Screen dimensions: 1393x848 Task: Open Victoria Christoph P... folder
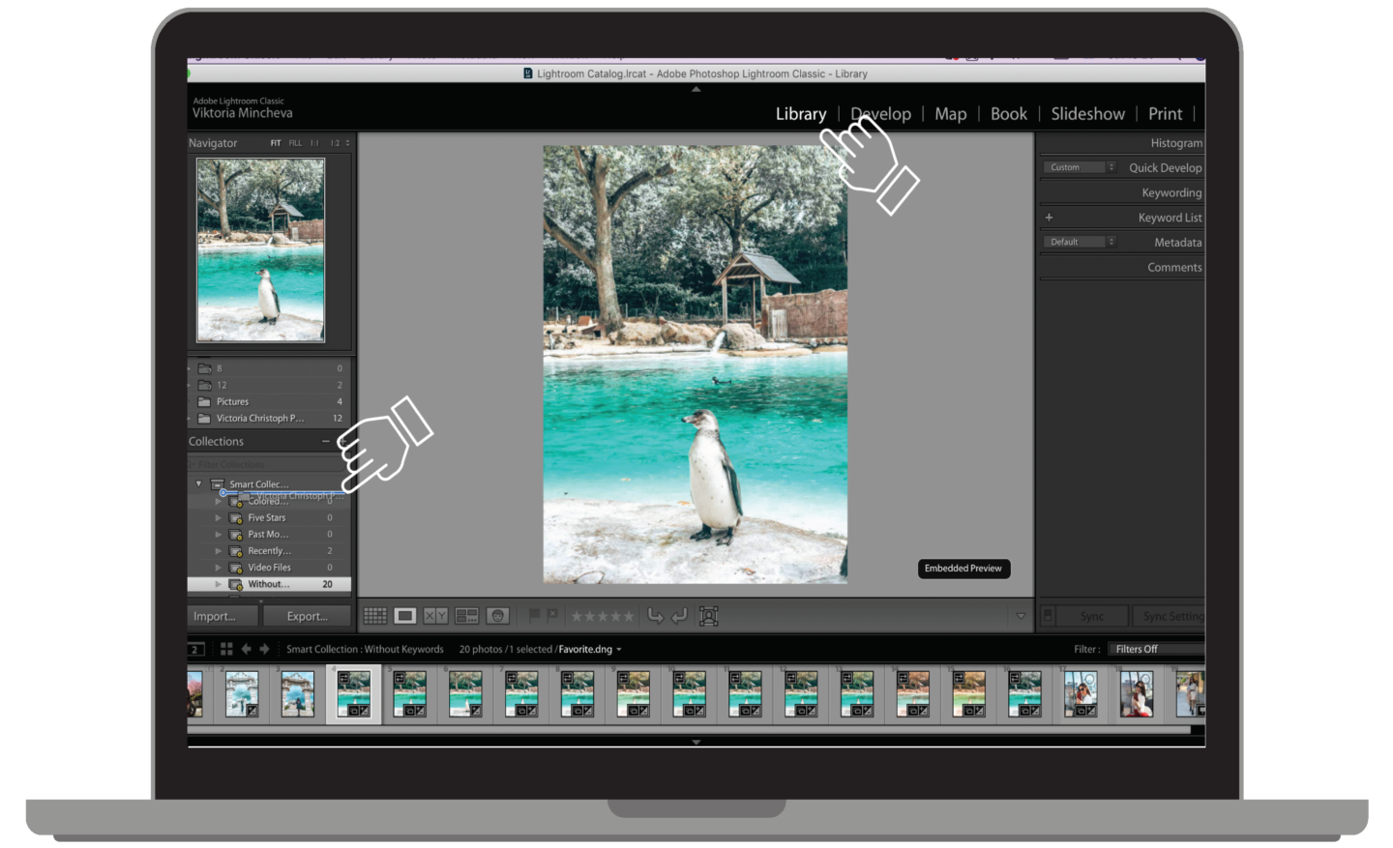coord(269,419)
